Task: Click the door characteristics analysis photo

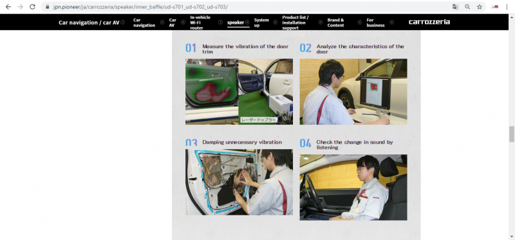Action: tap(353, 91)
